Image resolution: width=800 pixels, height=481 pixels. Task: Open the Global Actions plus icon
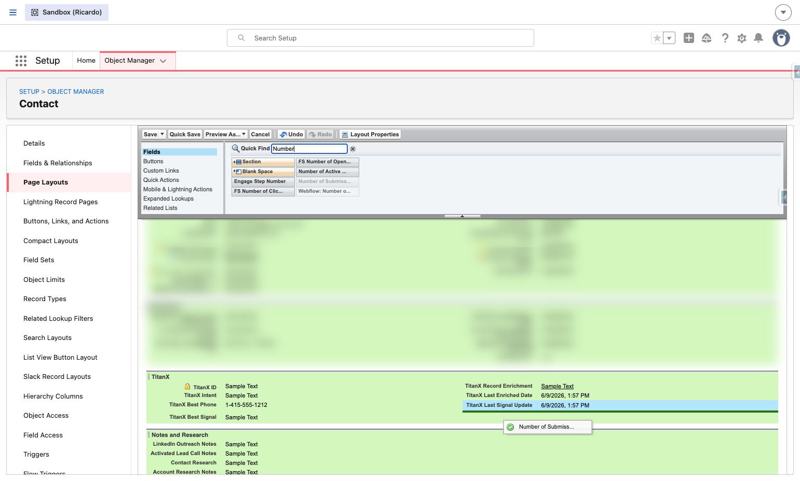689,38
